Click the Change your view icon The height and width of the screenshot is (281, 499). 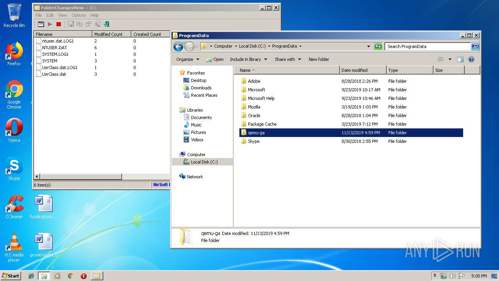tap(441, 59)
